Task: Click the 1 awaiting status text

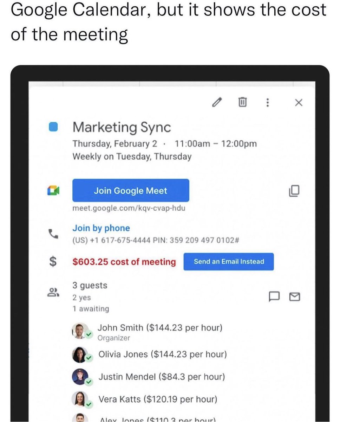Action: coord(91,309)
